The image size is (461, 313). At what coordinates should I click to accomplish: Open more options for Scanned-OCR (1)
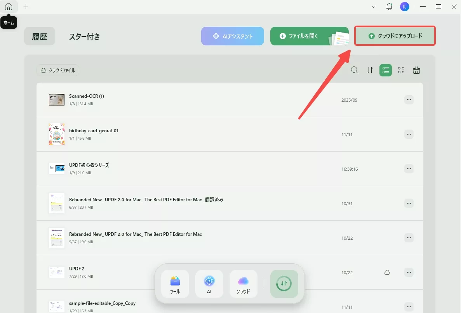(x=409, y=100)
